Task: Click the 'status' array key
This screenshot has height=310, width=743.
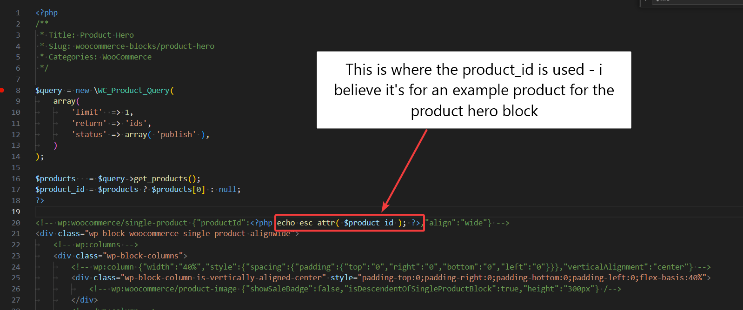Action: (x=89, y=135)
